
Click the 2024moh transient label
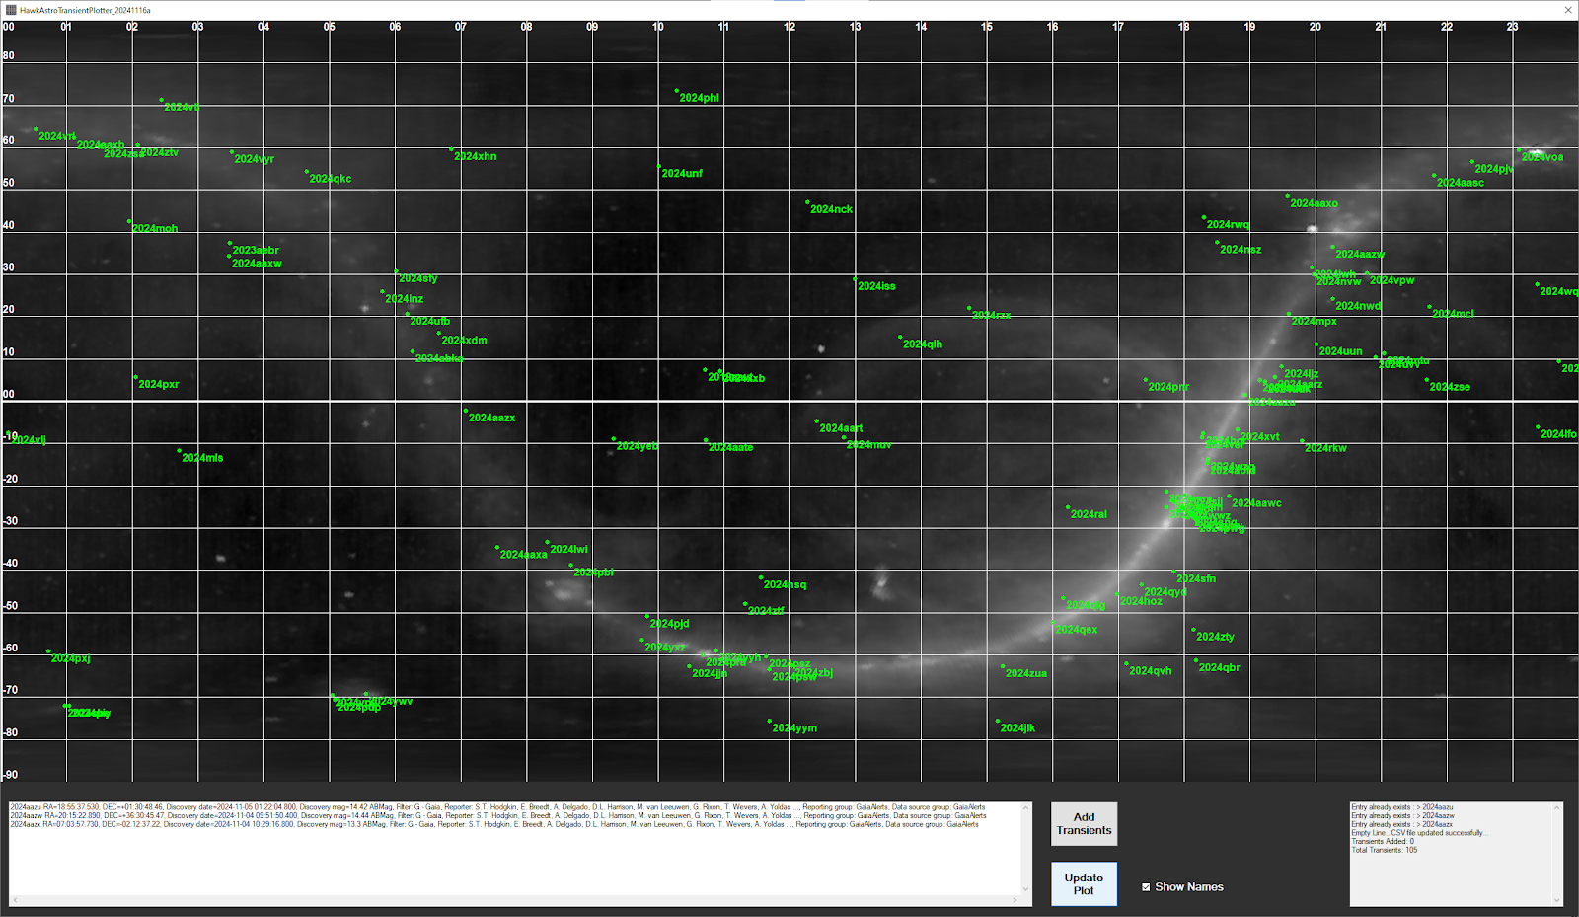(155, 229)
